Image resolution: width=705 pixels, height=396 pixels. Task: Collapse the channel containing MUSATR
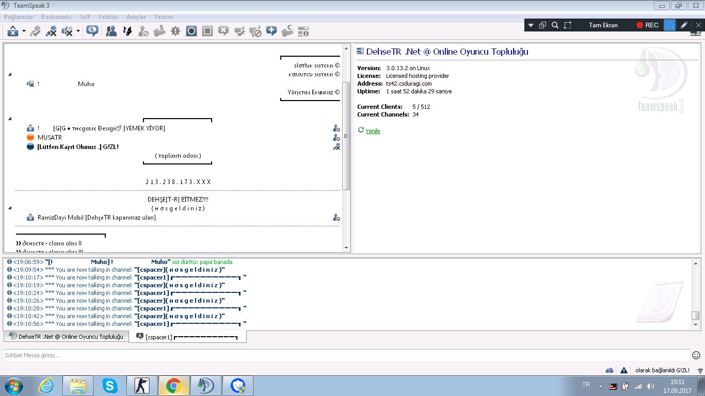(x=10, y=119)
